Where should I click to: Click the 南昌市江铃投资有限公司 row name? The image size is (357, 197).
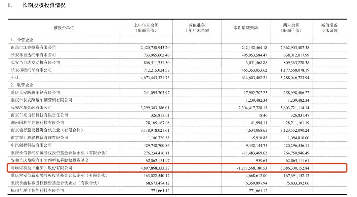coord(33,48)
